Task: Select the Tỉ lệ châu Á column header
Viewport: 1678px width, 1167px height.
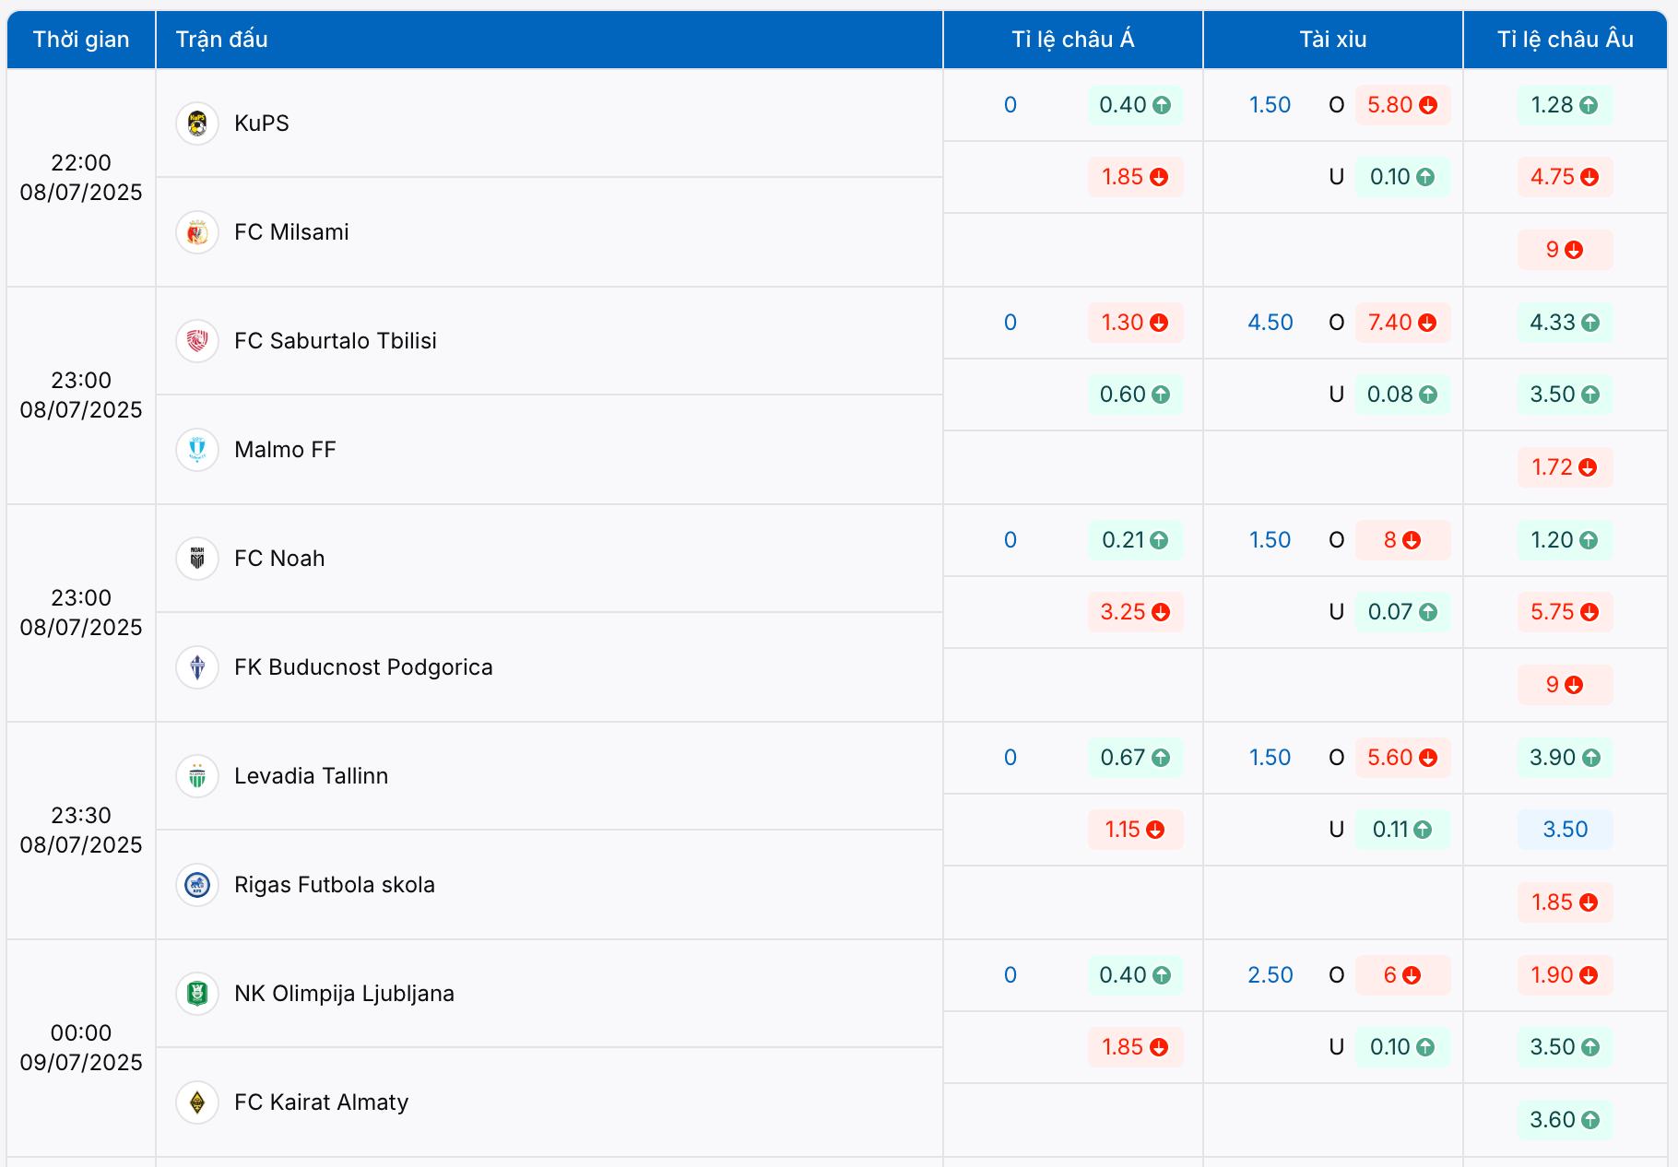Action: point(1072,40)
